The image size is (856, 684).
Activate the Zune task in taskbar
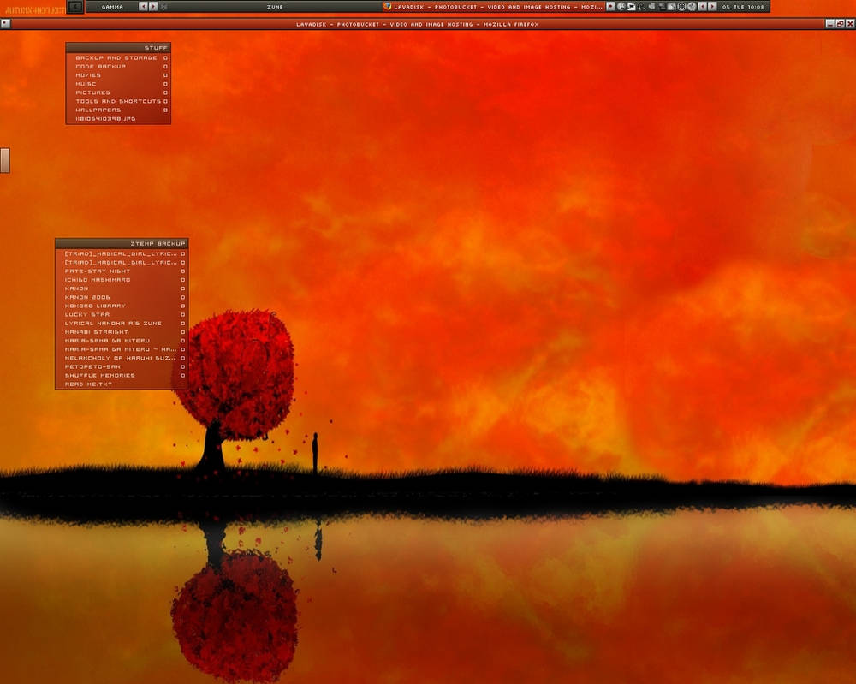pyautogui.click(x=275, y=7)
